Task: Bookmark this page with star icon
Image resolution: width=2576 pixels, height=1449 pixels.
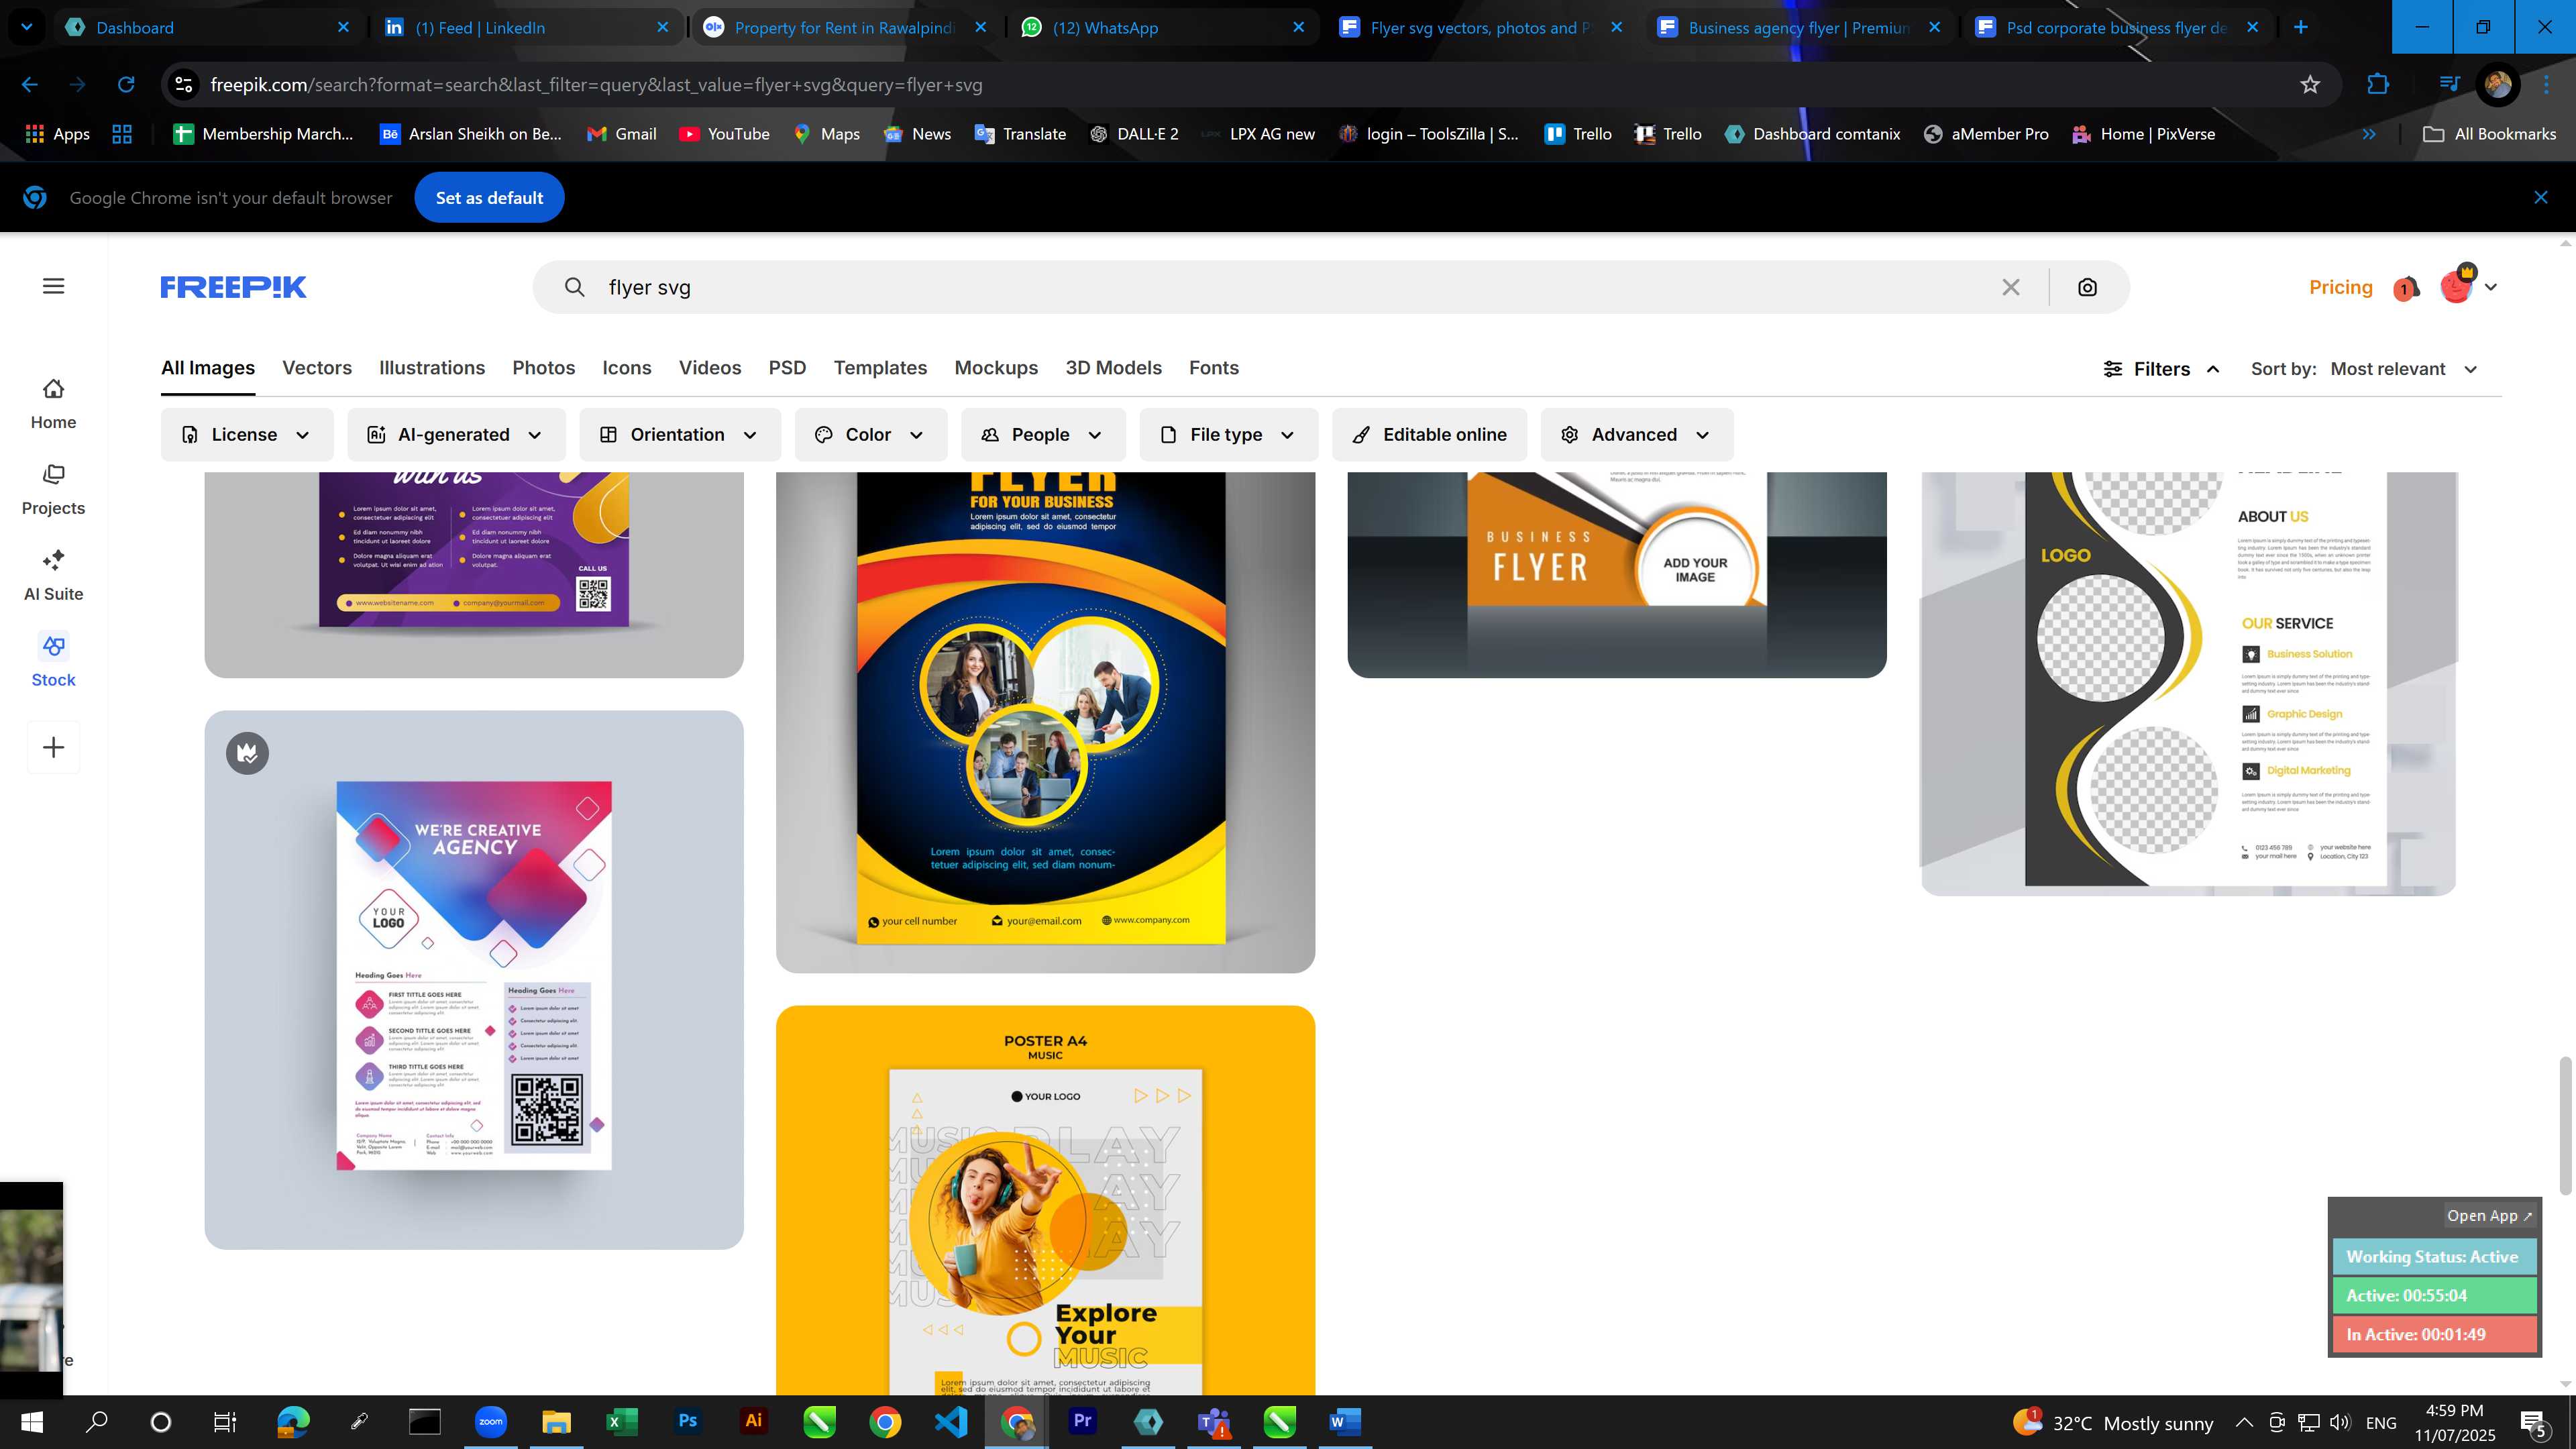Action: coord(2310,85)
